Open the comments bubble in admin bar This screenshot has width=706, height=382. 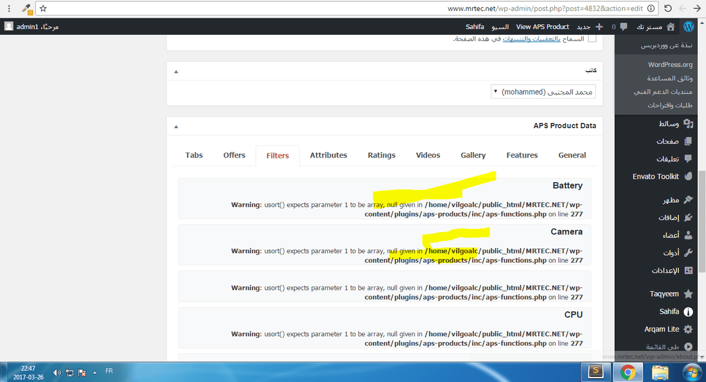coord(624,26)
